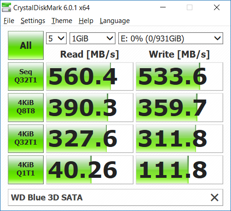Expand the test count dropdown showing 5
231x211 pixels.
(x=56, y=38)
